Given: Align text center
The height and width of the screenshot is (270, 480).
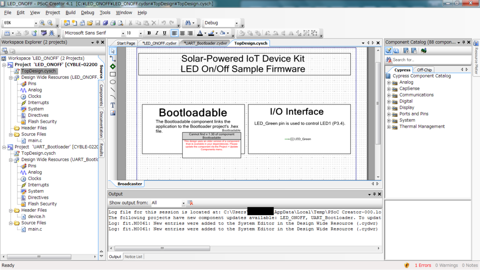Looking at the screenshot, I should click(x=182, y=33).
